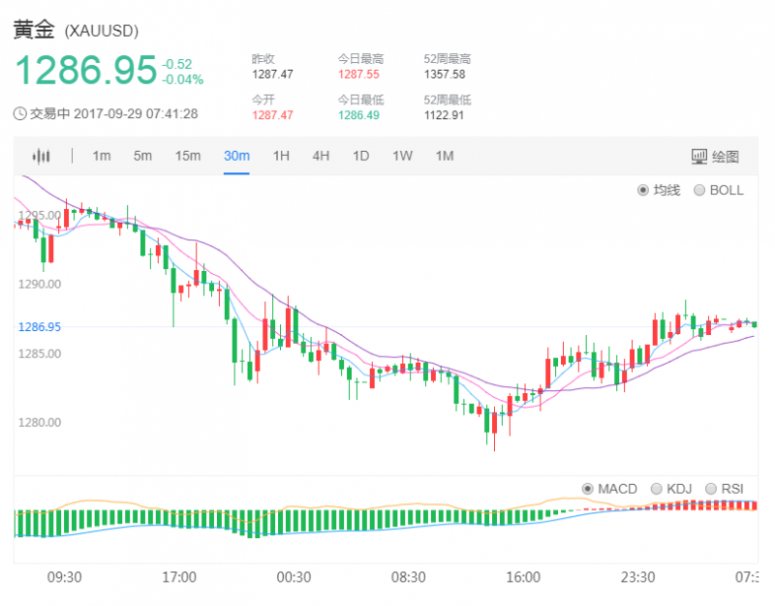Switch indicator to KDJ
Image resolution: width=775 pixels, height=606 pixels.
658,489
